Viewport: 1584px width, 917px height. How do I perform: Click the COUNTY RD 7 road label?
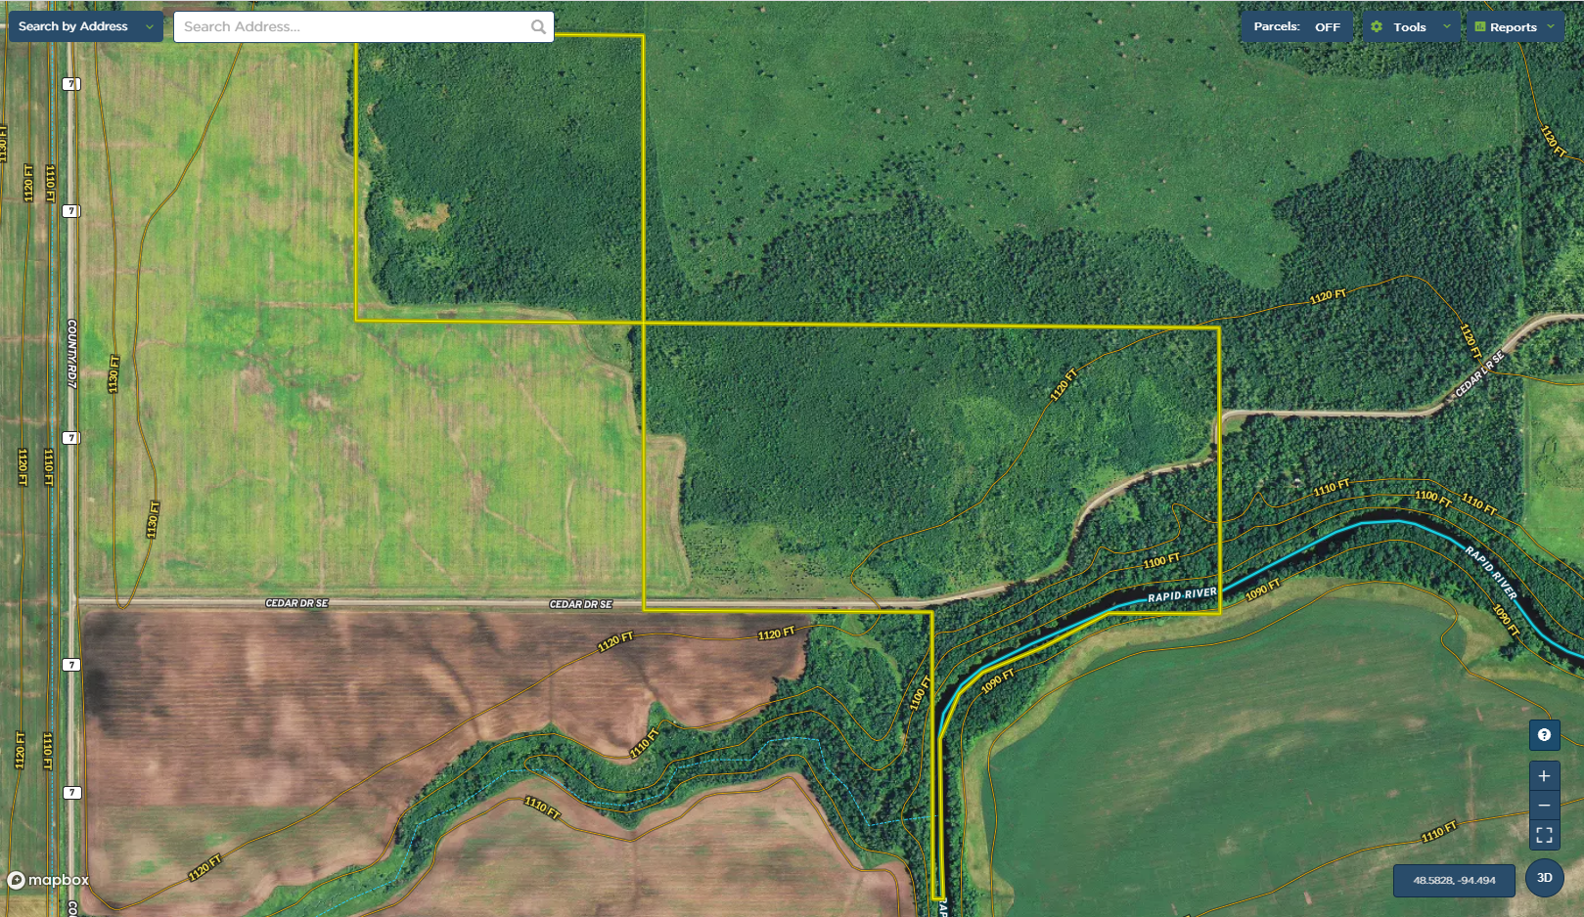[x=71, y=353]
